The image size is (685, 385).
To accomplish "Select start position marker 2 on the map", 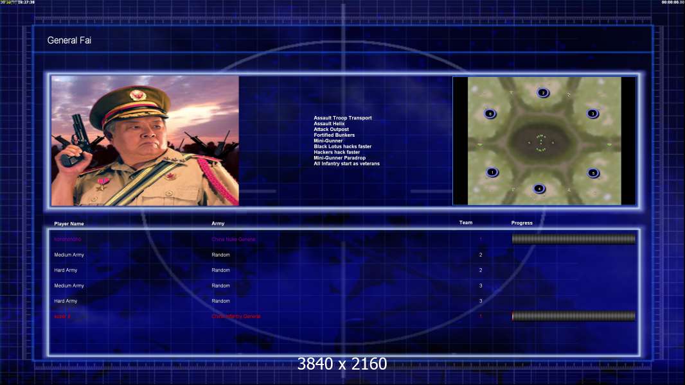I will click(543, 93).
